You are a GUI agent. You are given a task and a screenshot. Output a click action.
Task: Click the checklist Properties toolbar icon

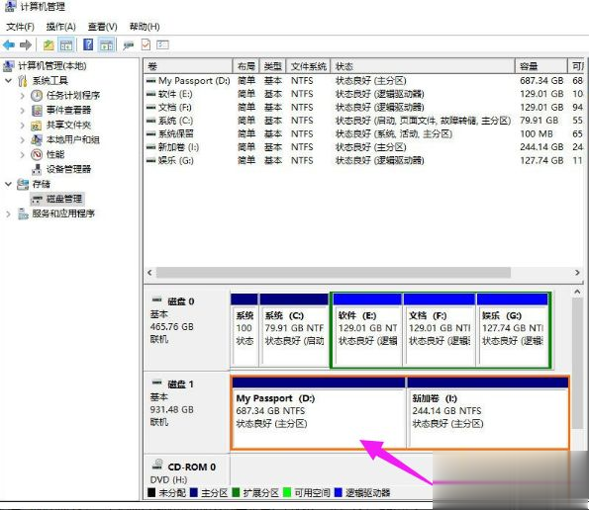pos(146,45)
